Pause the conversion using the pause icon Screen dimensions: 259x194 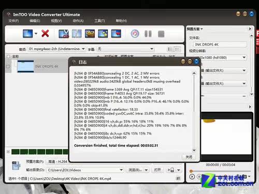pos(148,34)
